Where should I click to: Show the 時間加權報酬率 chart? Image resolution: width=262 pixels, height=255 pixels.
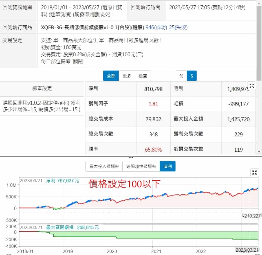pyautogui.click(x=141, y=167)
